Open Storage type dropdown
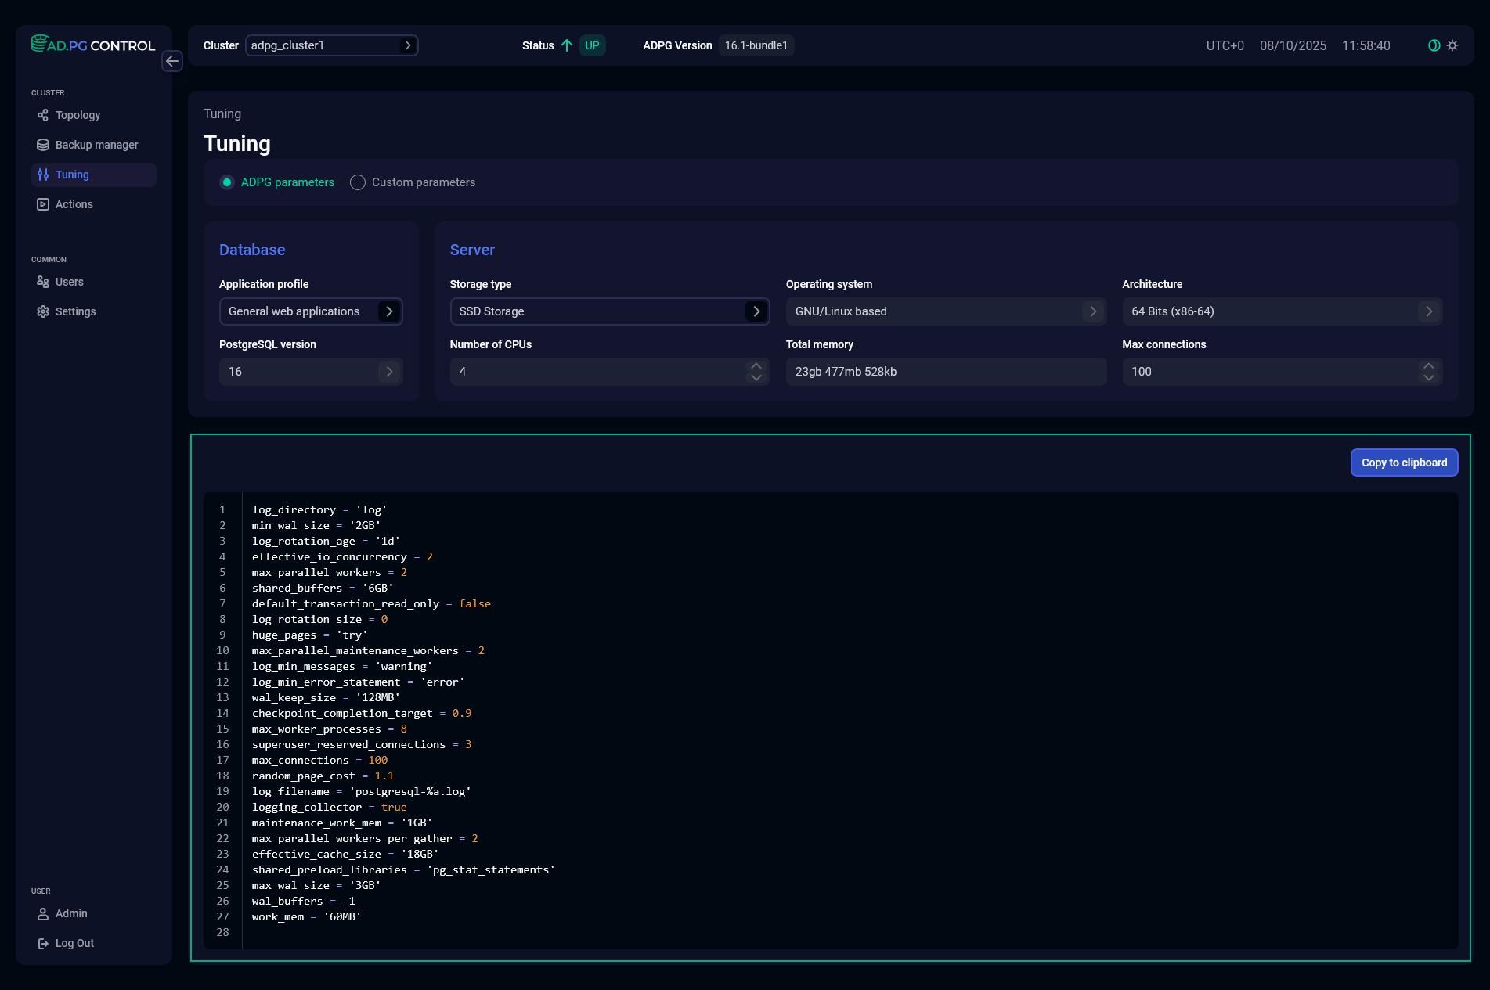Screen dimensions: 1490x990 (609, 311)
